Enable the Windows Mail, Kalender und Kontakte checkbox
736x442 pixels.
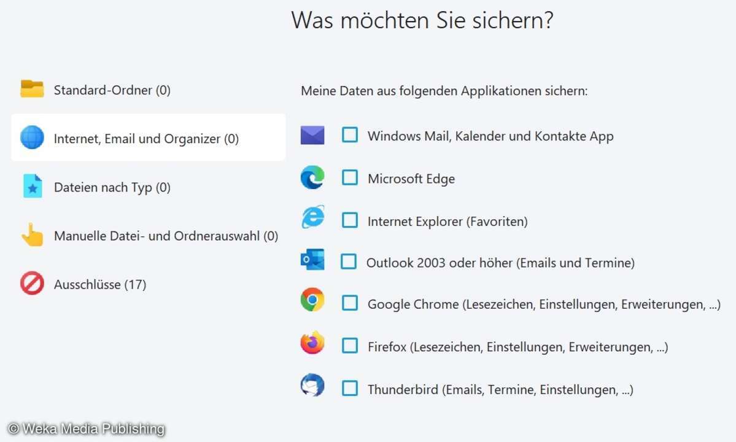point(350,135)
